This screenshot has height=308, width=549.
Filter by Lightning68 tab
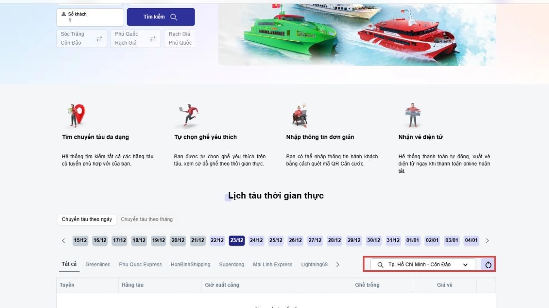[x=314, y=265]
